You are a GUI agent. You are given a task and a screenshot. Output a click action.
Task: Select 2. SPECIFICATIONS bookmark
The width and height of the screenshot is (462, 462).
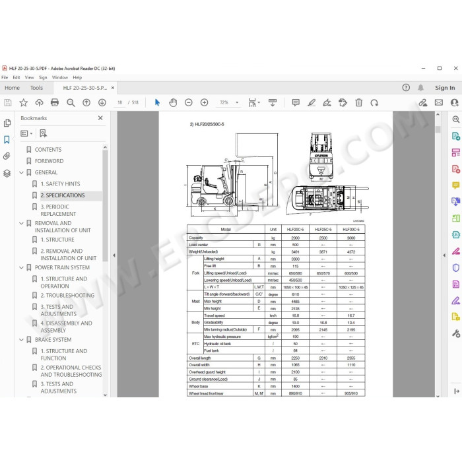pyautogui.click(x=63, y=195)
